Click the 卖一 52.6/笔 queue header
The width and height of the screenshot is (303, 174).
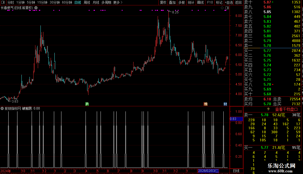272,115
